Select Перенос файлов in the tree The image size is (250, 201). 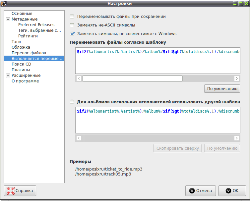29,53
